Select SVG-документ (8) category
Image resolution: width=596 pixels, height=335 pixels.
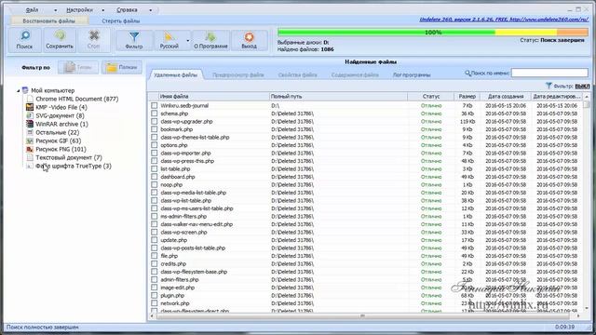coord(60,115)
